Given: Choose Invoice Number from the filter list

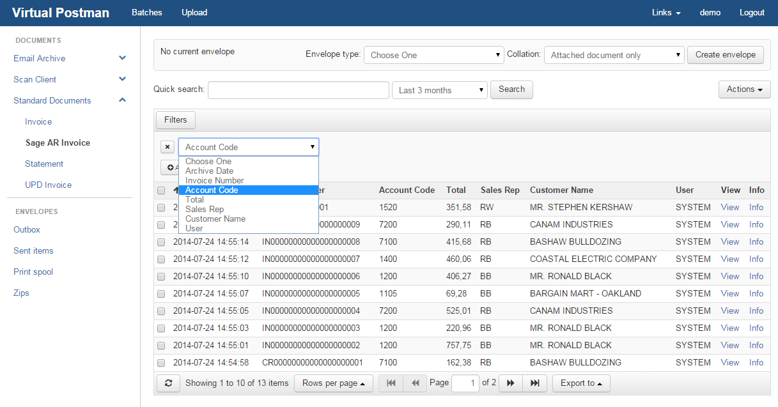Looking at the screenshot, I should click(x=214, y=180).
